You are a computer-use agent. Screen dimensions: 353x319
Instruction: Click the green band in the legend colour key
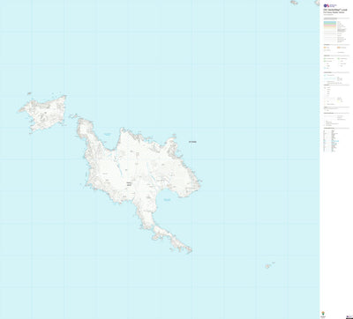click(x=330, y=24)
